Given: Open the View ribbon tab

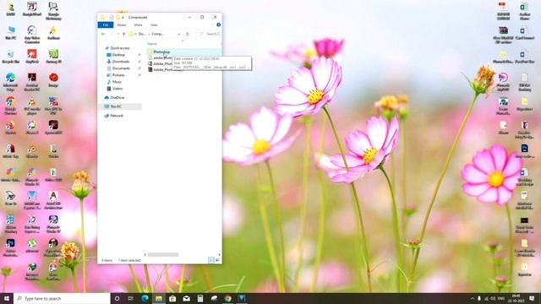Looking at the screenshot, I should click(x=154, y=24).
